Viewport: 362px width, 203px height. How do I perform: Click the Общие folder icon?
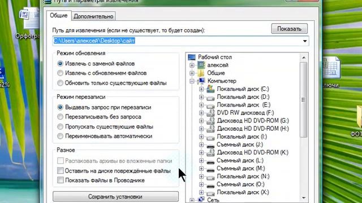point(201,73)
